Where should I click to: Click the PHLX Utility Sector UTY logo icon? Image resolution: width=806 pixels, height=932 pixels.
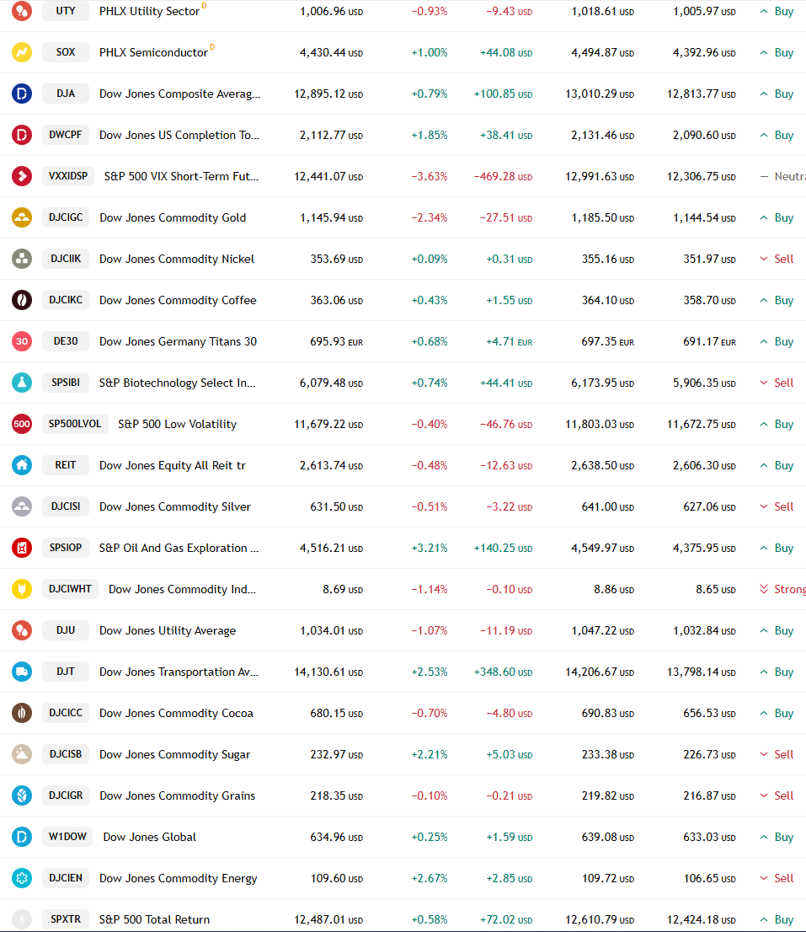click(x=22, y=11)
